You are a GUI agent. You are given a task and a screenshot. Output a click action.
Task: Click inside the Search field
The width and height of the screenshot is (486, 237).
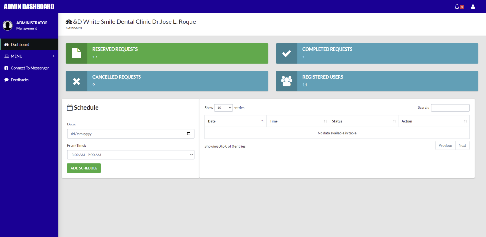point(450,107)
